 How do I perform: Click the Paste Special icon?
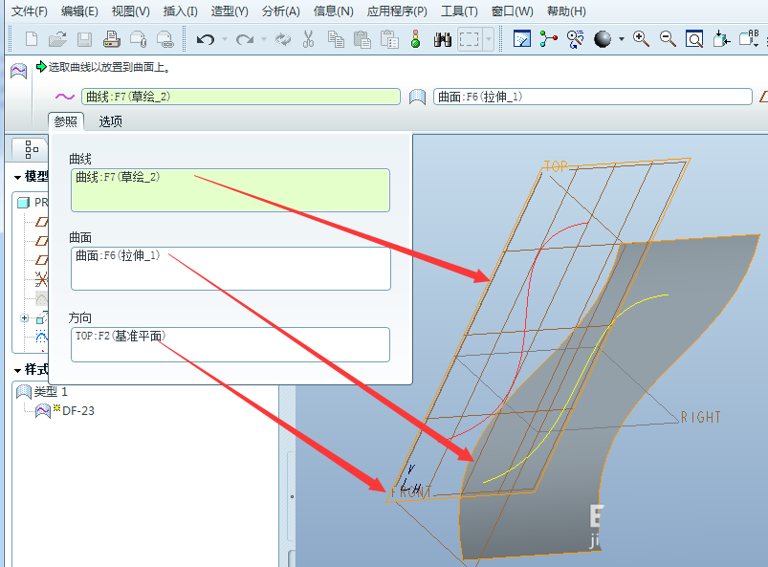click(x=390, y=39)
